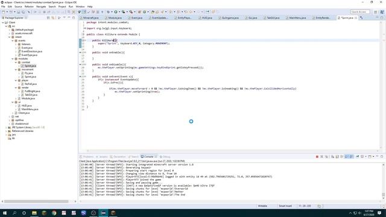Open dropdown arrow next to Debug icon
This screenshot has height=217, width=386.
tap(112, 12)
